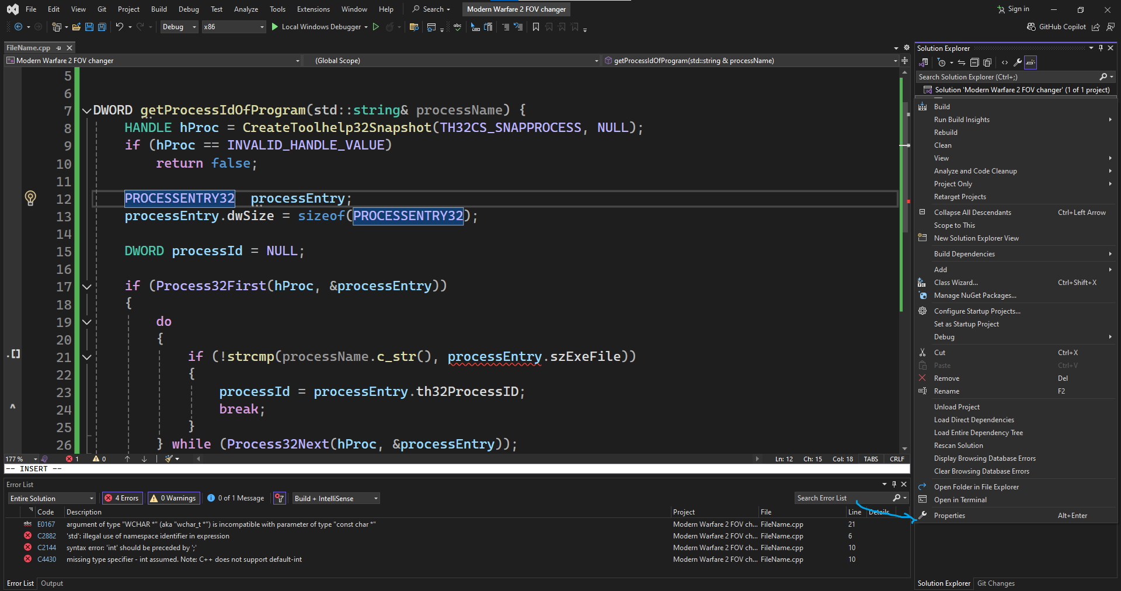Toggle auto-hide pin on Solution Explorer panel
Image resolution: width=1121 pixels, height=591 pixels.
click(1101, 48)
